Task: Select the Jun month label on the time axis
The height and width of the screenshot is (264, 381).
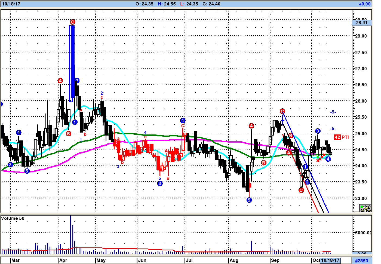Action: [x=142, y=260]
